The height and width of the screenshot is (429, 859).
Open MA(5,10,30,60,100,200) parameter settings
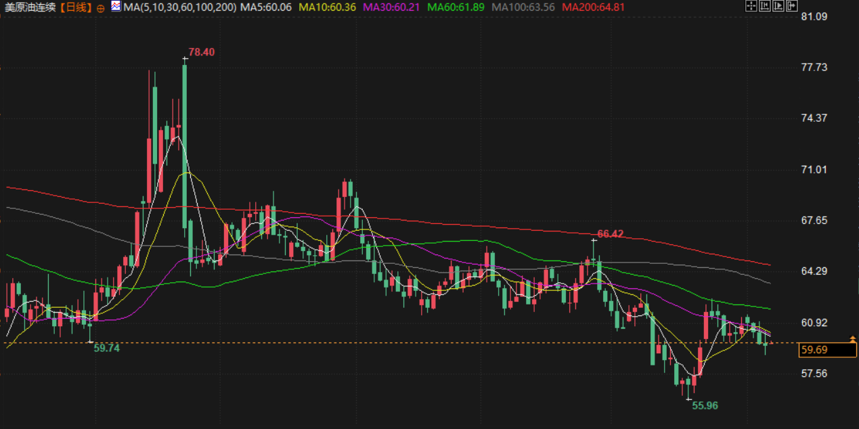[x=179, y=7]
